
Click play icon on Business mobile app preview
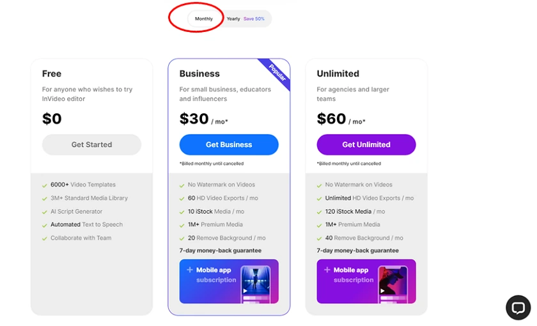pos(245,291)
